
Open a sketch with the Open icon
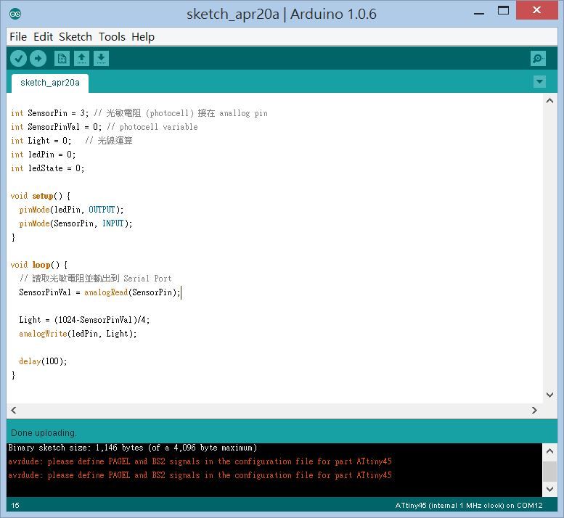click(x=81, y=58)
